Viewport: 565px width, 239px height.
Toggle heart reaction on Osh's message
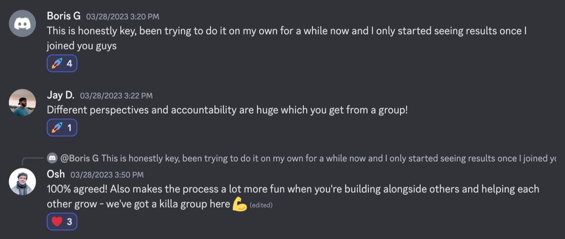pyautogui.click(x=62, y=222)
